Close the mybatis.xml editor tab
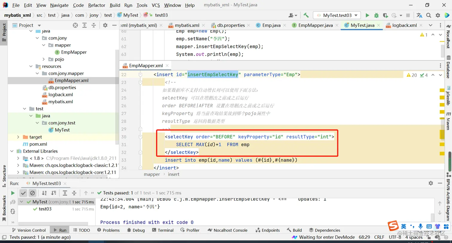Screen dimensions: 452x243 pyautogui.click(x=204, y=25)
